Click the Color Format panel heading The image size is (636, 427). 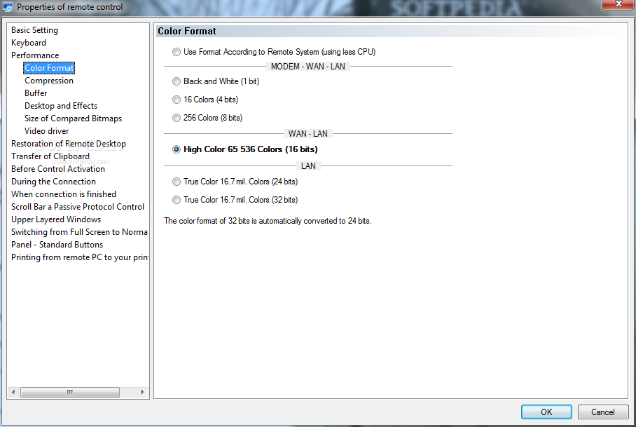click(x=186, y=32)
